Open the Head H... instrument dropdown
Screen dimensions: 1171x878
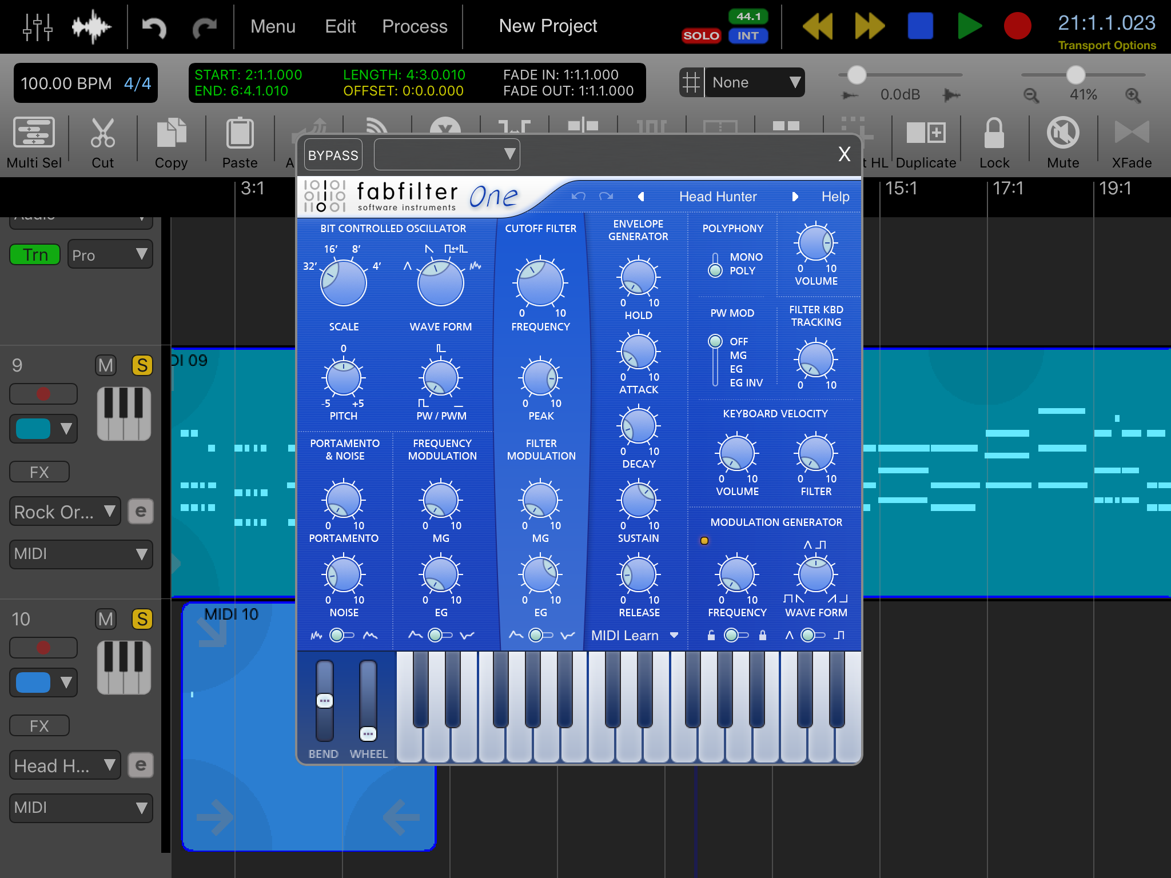pyautogui.click(x=65, y=765)
